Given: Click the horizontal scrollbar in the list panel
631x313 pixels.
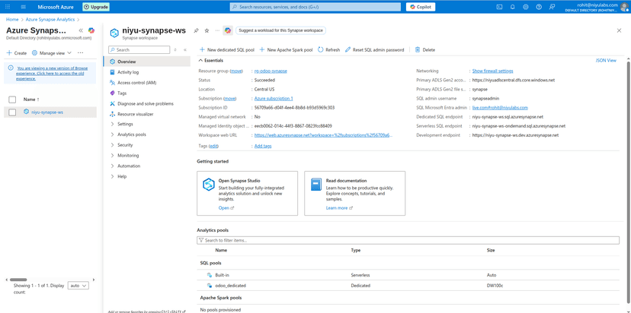Looking at the screenshot, I should click(18, 280).
